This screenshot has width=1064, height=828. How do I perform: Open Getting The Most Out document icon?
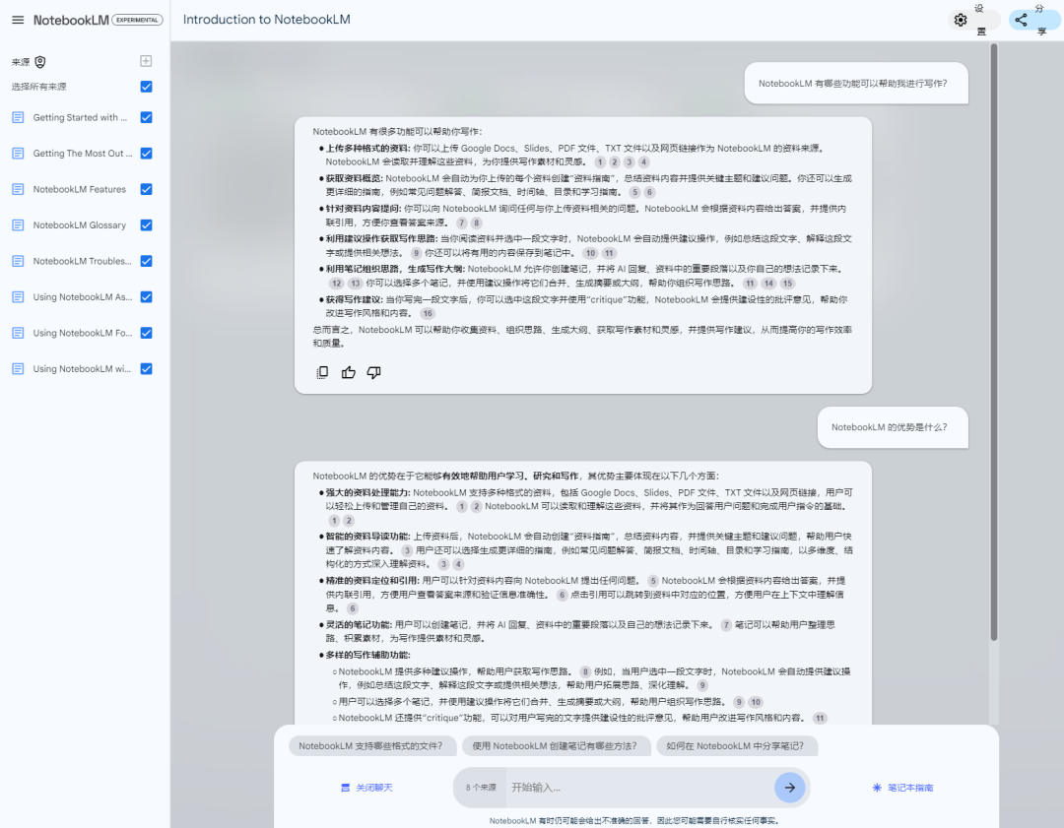(x=19, y=154)
